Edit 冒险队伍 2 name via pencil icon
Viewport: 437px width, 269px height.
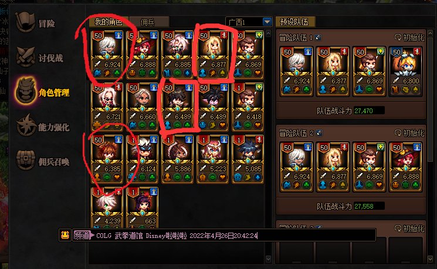(319, 133)
